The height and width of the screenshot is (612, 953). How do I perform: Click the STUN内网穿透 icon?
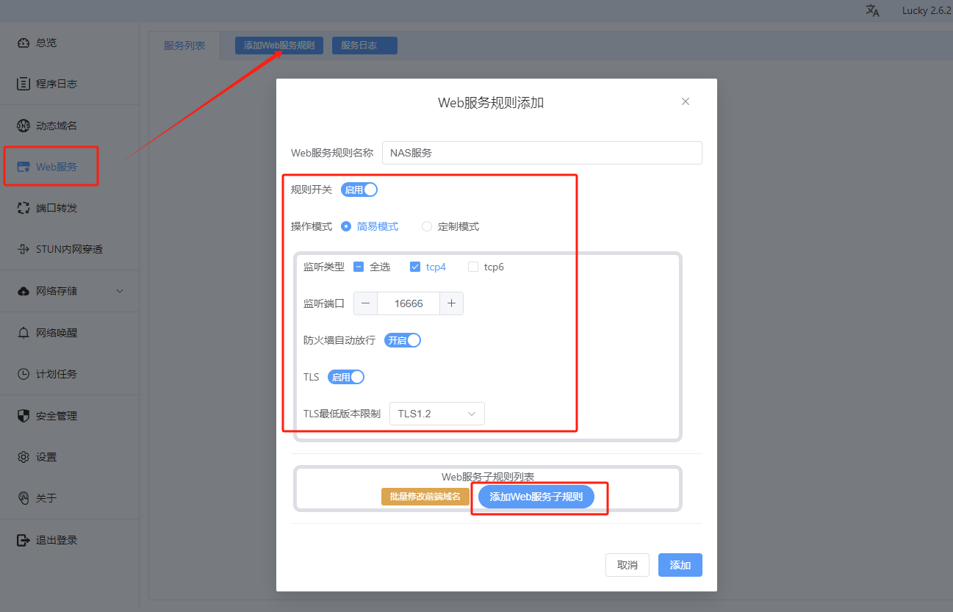(x=24, y=249)
